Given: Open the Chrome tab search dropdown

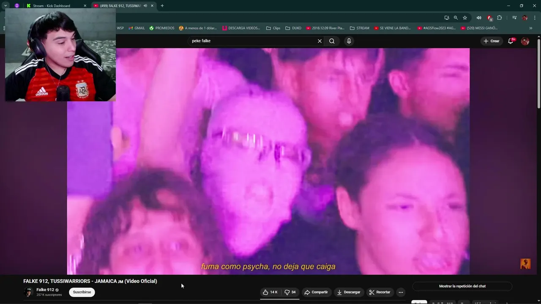Looking at the screenshot, I should (5, 5).
